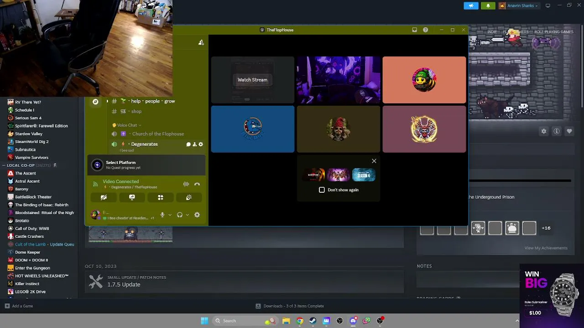
Task: Open chat for Degenerates voice channel
Action: coord(188,144)
